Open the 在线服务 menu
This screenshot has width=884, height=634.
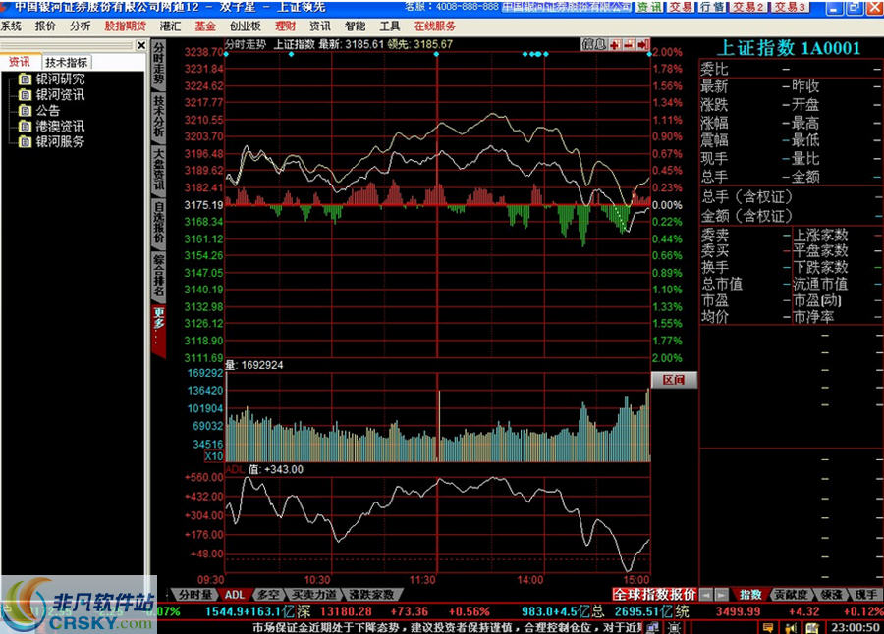point(435,26)
